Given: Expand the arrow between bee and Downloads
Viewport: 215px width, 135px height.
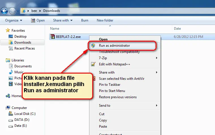Looking at the screenshot, I should pos(40,11).
